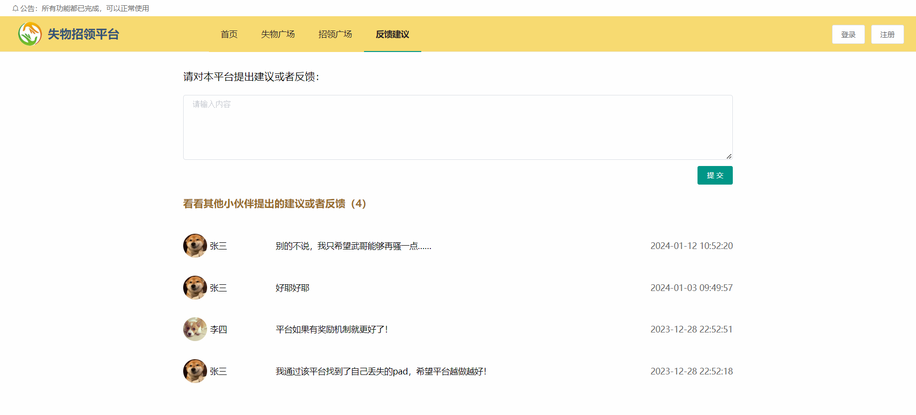This screenshot has width=916, height=415.
Task: Click username 张三 beside the 好耶好耶 comment
Action: 219,288
